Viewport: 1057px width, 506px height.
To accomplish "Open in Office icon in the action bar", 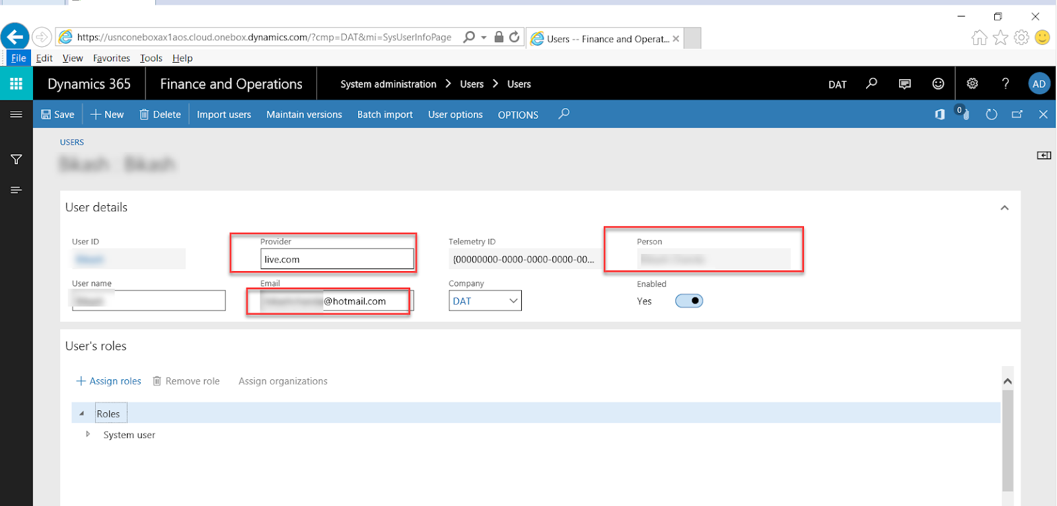I will (939, 115).
